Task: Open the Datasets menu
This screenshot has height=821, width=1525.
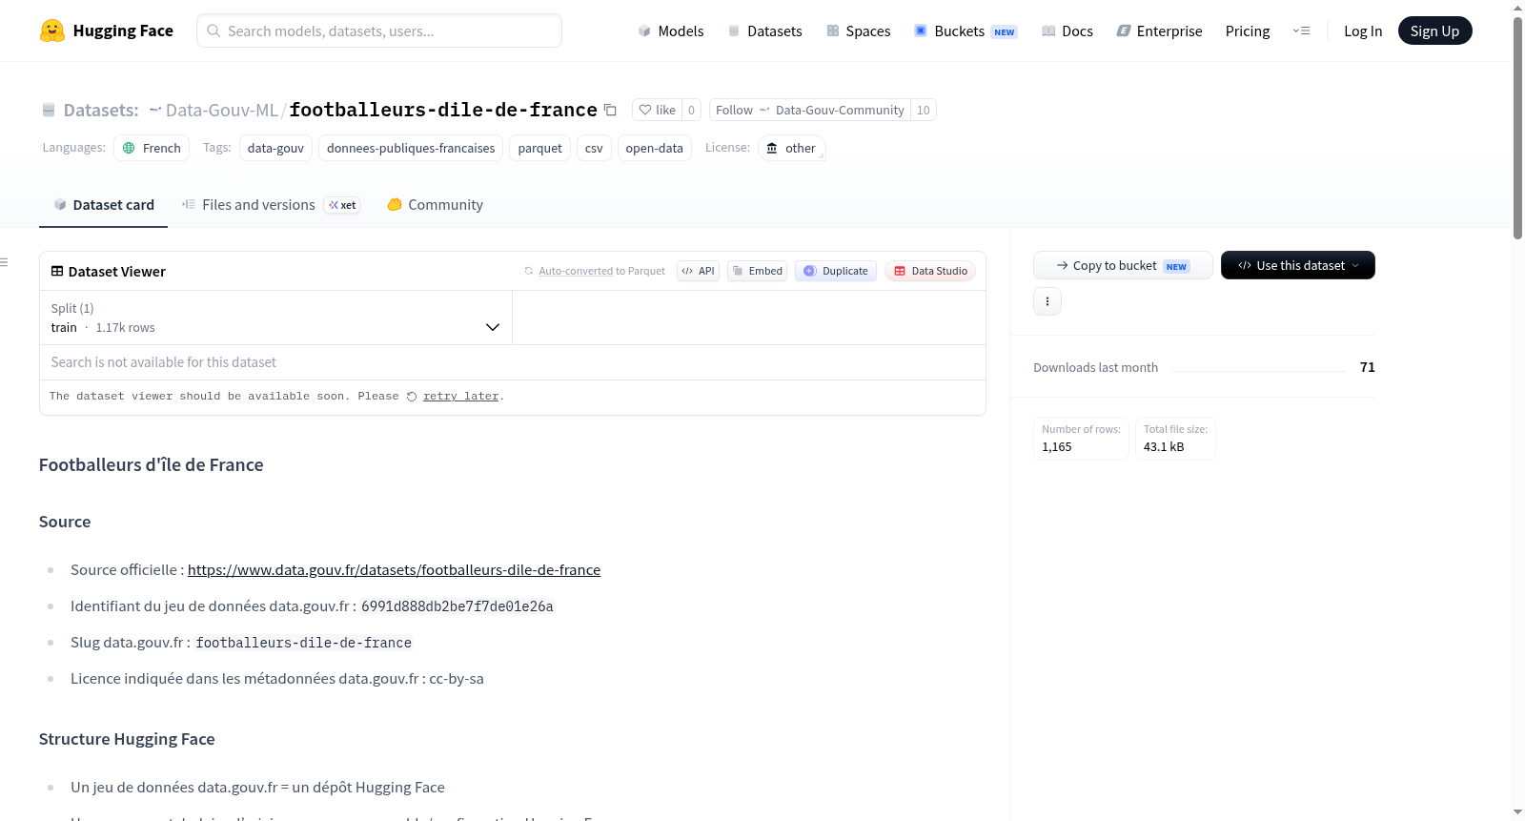Action: (x=765, y=31)
